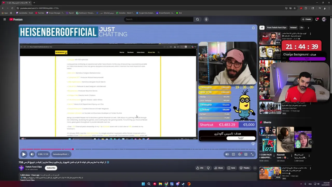Open the American Vista Farsi video
The width and height of the screenshot is (332, 187).
point(270,108)
